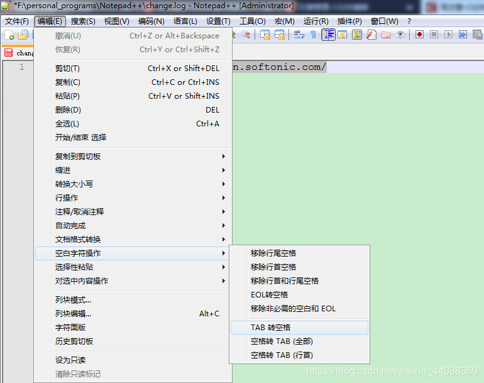Open the Folder as workspace icon

pyautogui.click(x=386, y=35)
